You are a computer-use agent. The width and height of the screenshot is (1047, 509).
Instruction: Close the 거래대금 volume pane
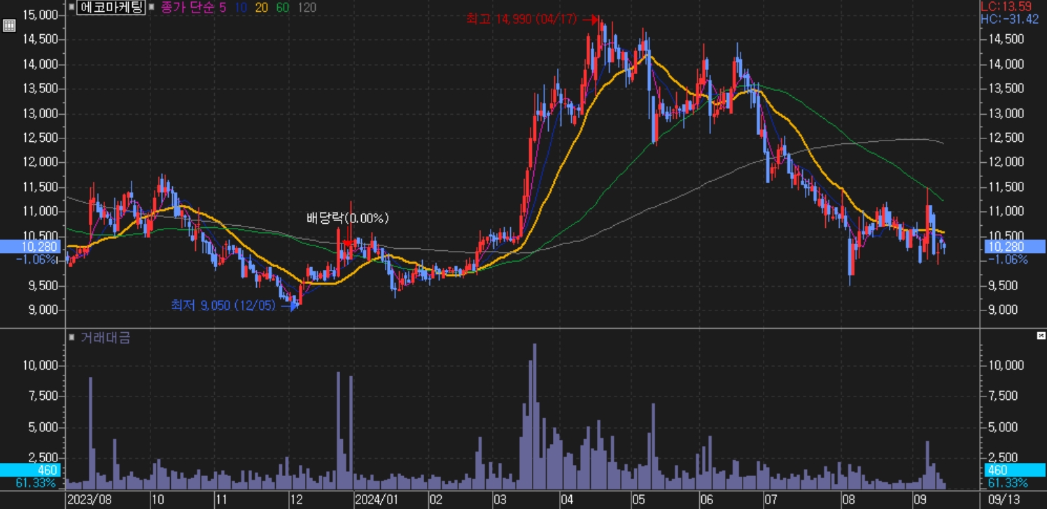[1041, 336]
